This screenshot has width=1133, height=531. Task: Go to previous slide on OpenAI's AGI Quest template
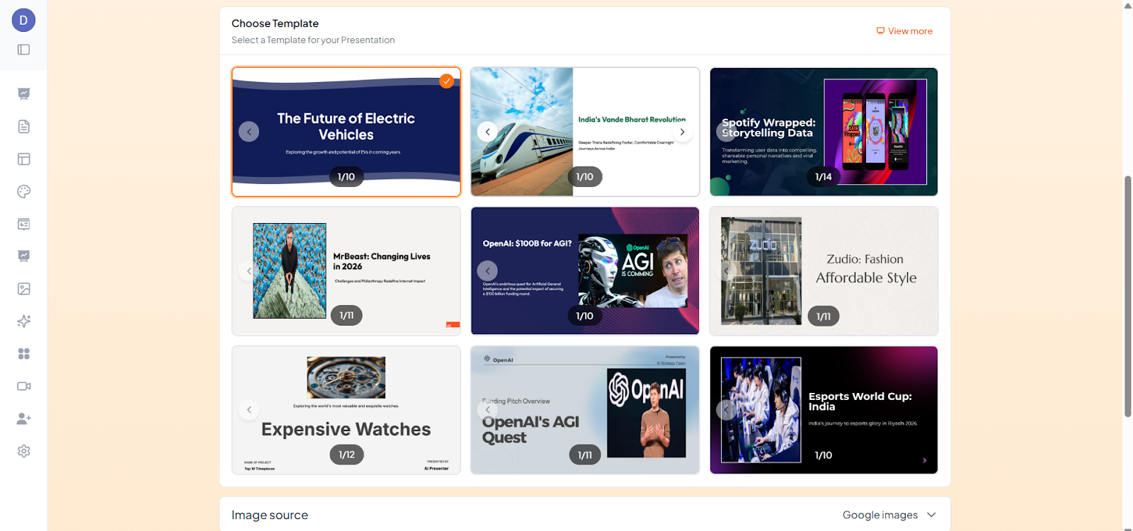point(487,410)
